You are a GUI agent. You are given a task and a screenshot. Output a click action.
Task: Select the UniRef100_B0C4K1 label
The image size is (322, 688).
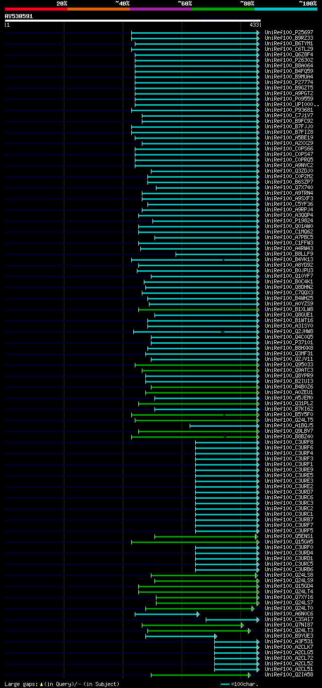click(x=289, y=281)
